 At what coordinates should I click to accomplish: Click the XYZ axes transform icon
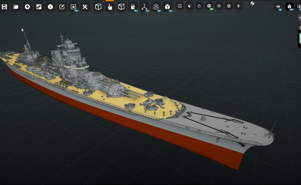tap(144, 7)
